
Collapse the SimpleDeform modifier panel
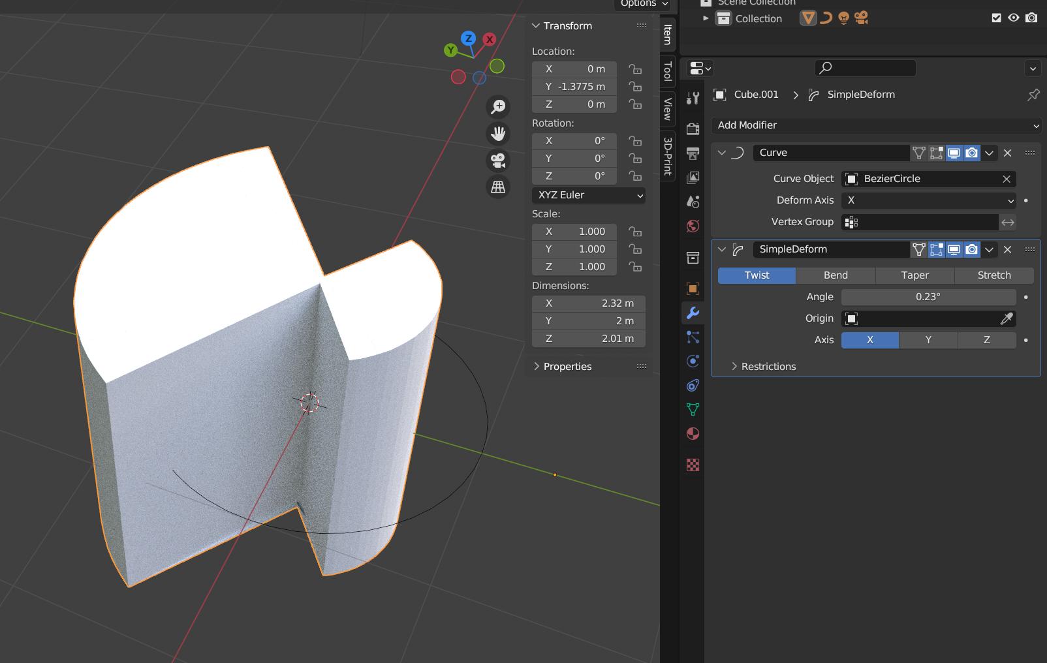pyautogui.click(x=721, y=249)
